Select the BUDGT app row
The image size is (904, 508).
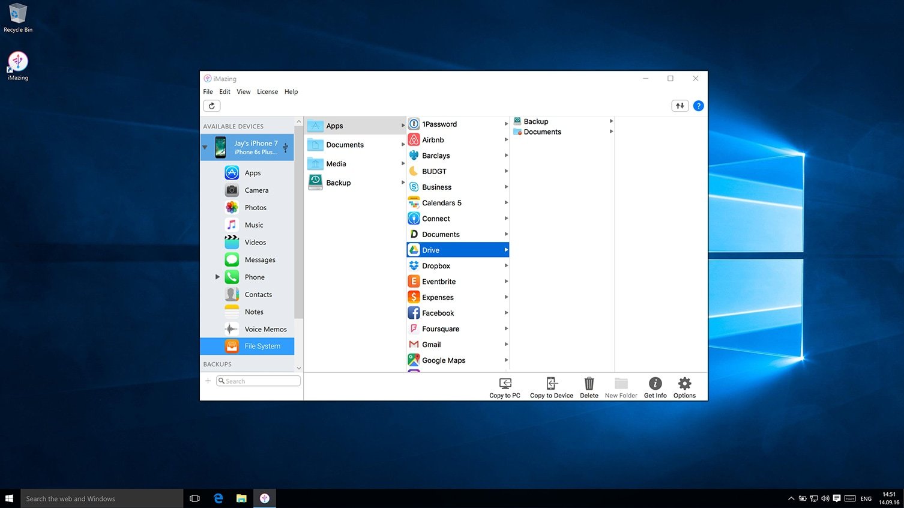[458, 172]
